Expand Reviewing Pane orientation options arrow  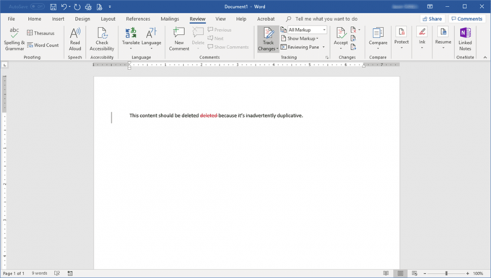[323, 47]
